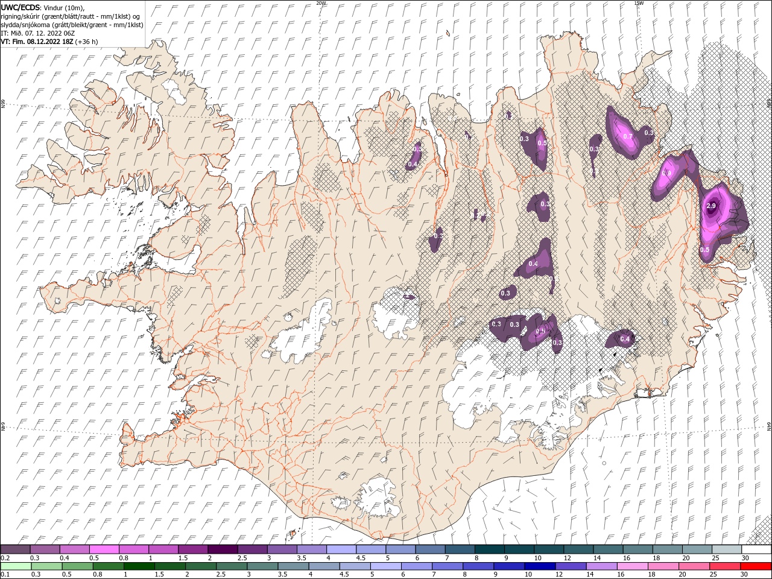Select the 25–30 red swatch in the lower legend

[724, 566]
